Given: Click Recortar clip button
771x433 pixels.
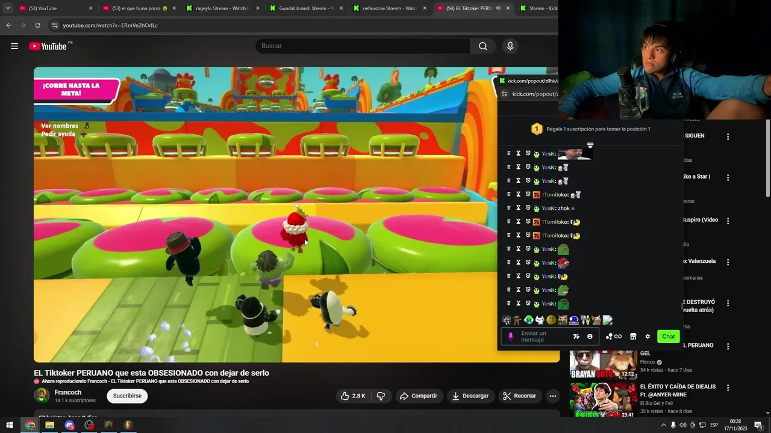Looking at the screenshot, I should pyautogui.click(x=519, y=396).
